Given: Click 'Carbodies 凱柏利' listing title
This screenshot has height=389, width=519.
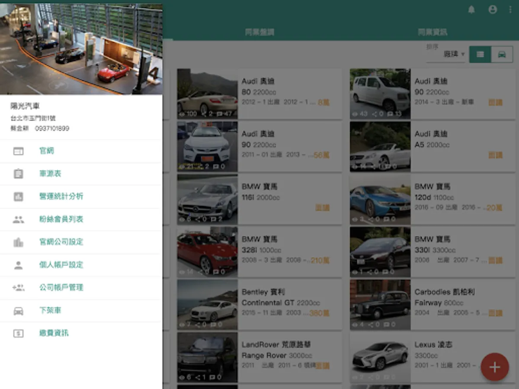Looking at the screenshot, I should (445, 292).
